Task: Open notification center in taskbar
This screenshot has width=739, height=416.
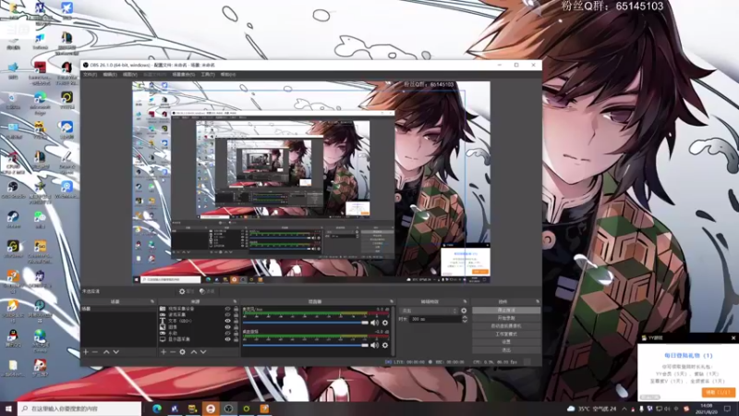Action: [728, 409]
